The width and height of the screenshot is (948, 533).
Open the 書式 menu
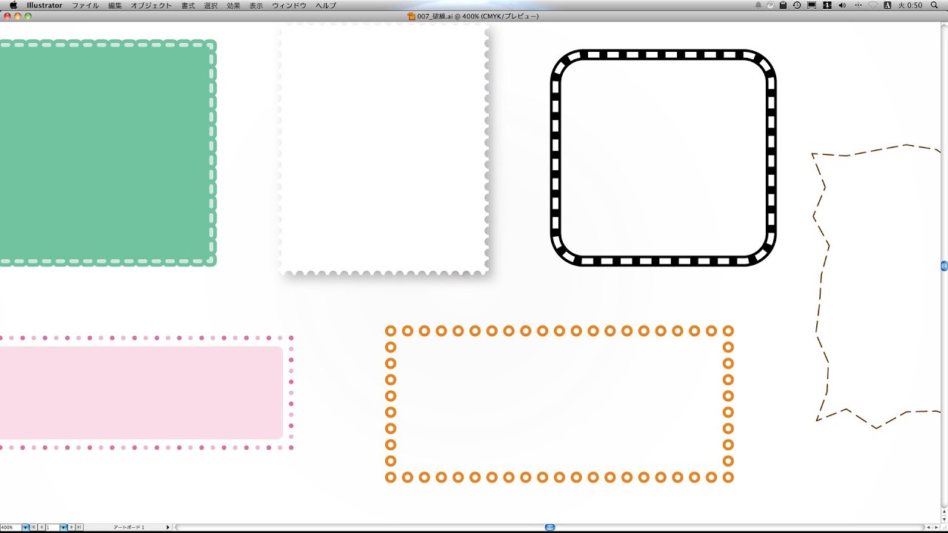pyautogui.click(x=188, y=5)
